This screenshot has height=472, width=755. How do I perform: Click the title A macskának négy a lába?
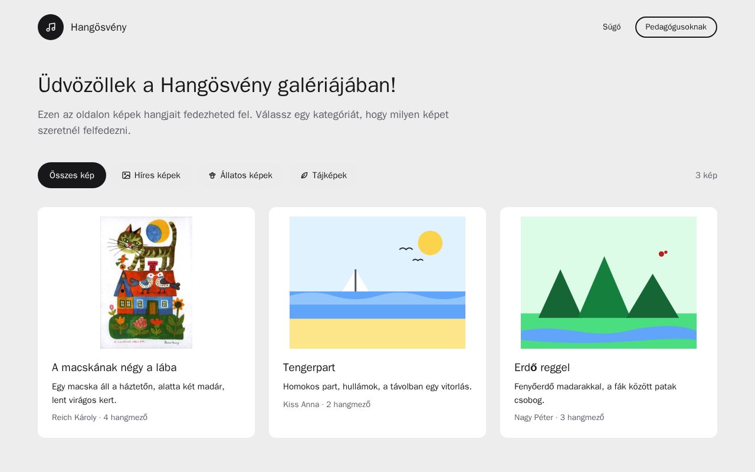coord(114,368)
